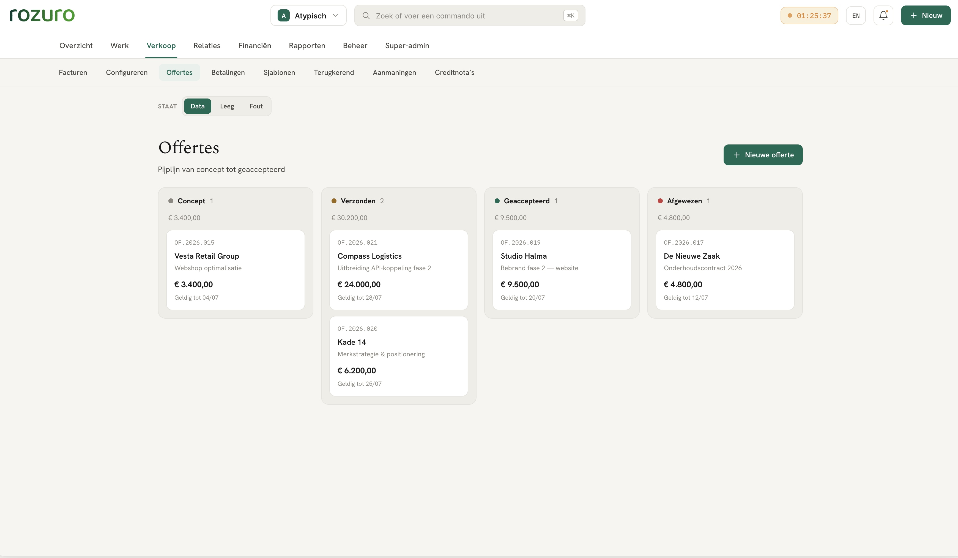Switch to the Terugkerend tab

334,72
